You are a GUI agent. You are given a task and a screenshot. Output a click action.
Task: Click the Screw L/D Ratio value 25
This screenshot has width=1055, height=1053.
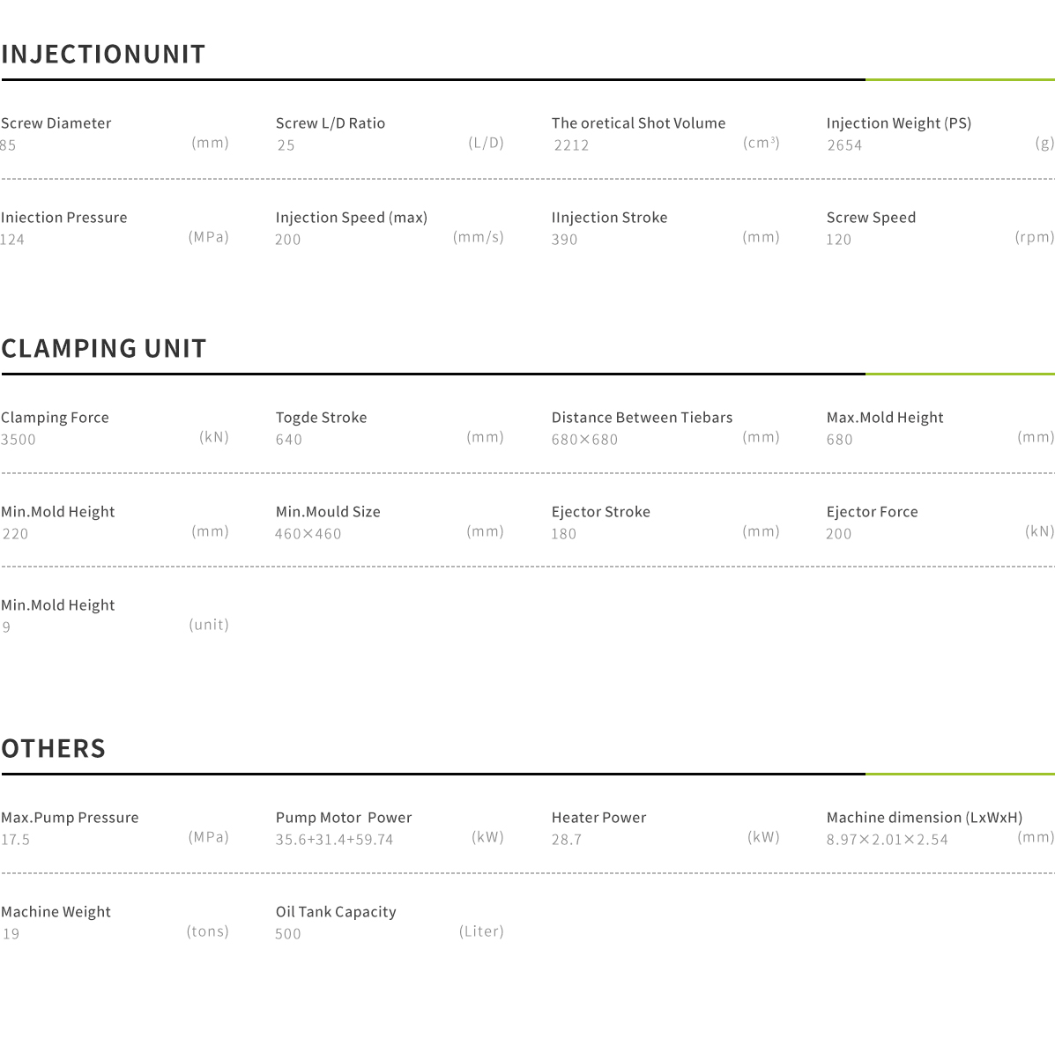(x=286, y=145)
